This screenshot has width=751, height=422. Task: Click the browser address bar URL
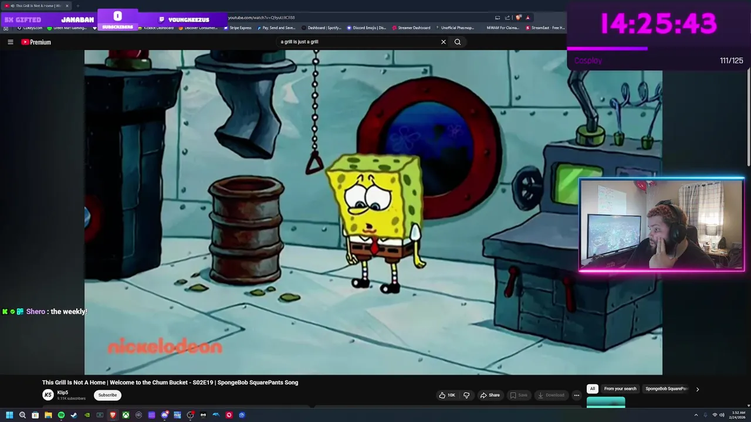[x=262, y=18]
